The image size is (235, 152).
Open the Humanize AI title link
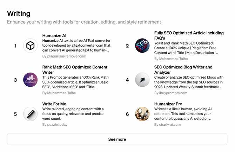54,35
